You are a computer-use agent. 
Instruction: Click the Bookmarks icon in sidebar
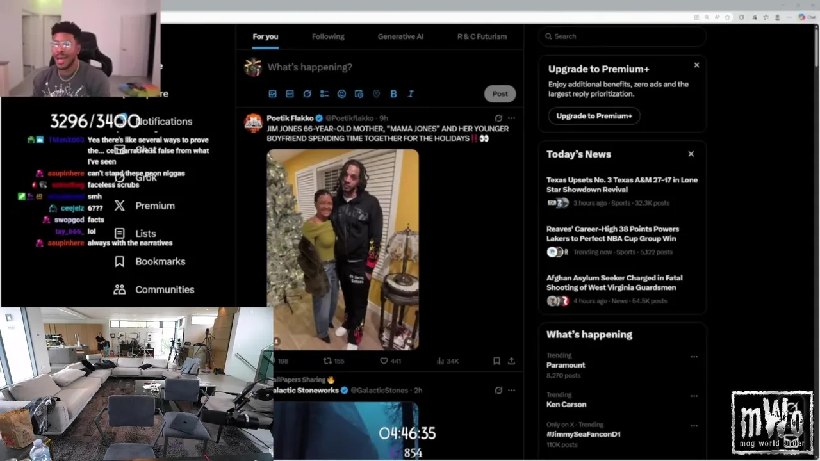click(119, 261)
